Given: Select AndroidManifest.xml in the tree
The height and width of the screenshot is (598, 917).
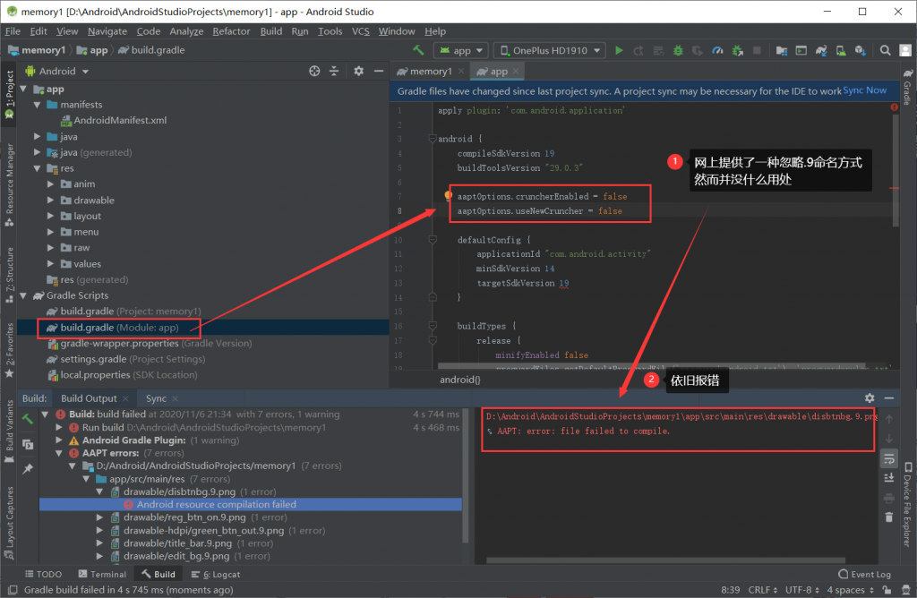Looking at the screenshot, I should click(114, 121).
